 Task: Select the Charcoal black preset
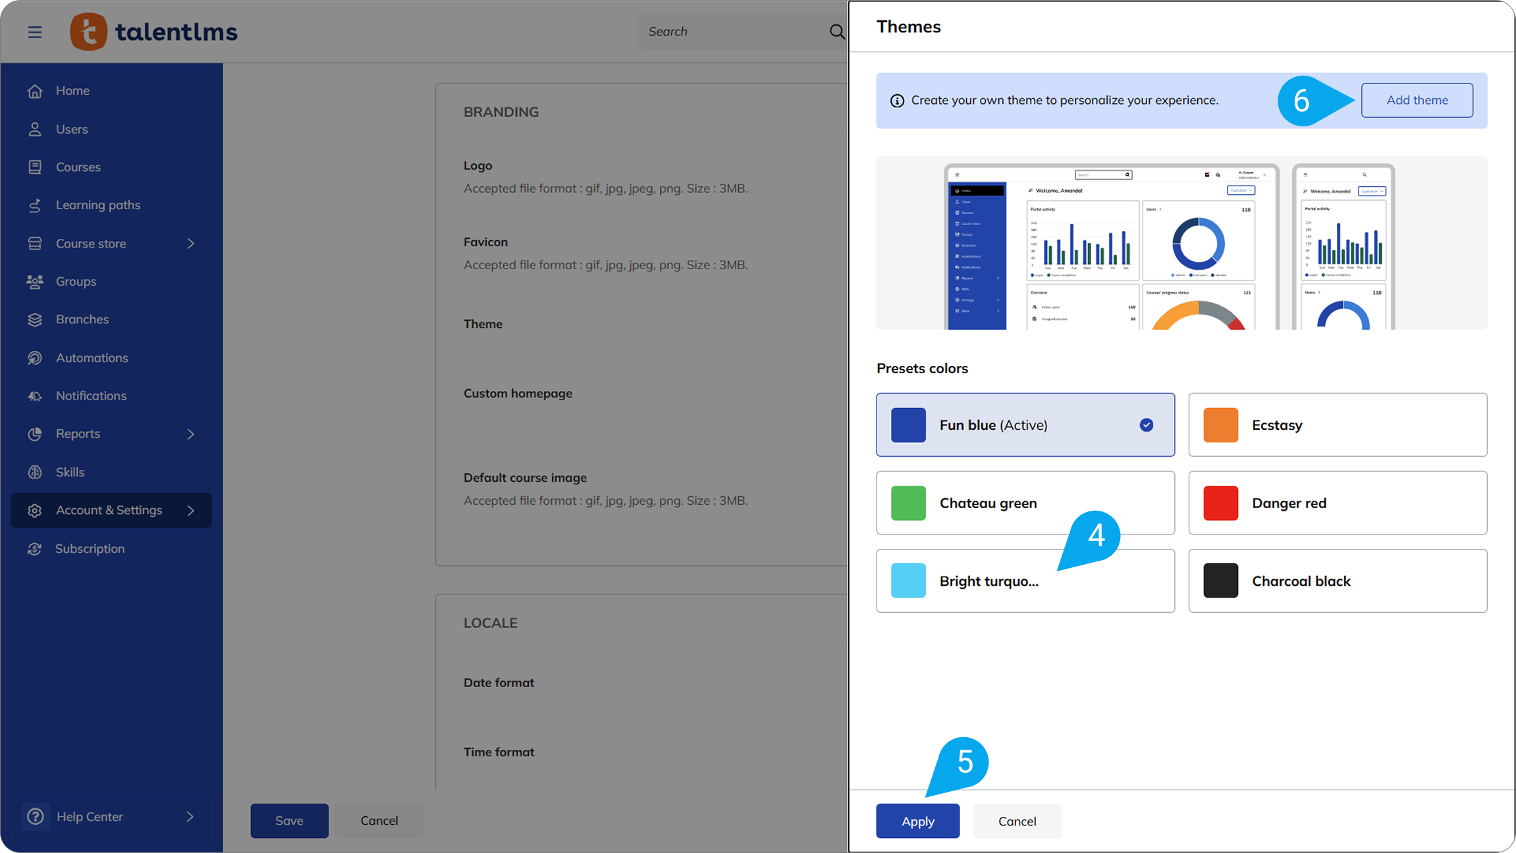point(1337,581)
